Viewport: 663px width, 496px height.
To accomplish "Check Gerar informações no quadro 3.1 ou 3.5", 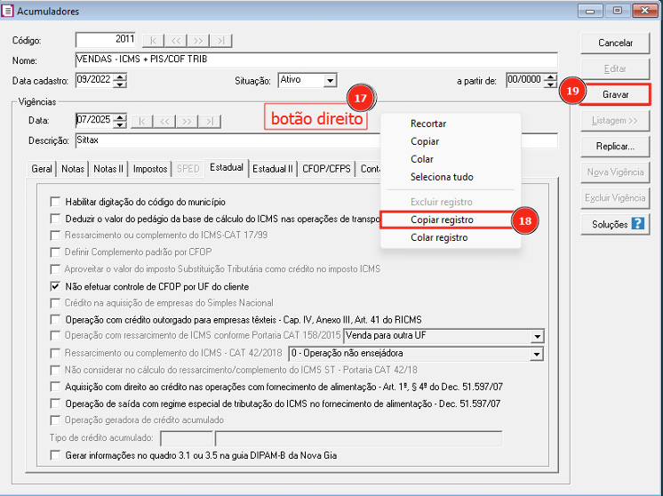I will click(x=56, y=456).
